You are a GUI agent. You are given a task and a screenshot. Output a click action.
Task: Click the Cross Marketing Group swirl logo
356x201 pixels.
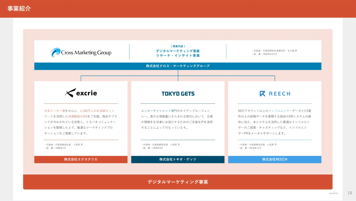(56, 52)
